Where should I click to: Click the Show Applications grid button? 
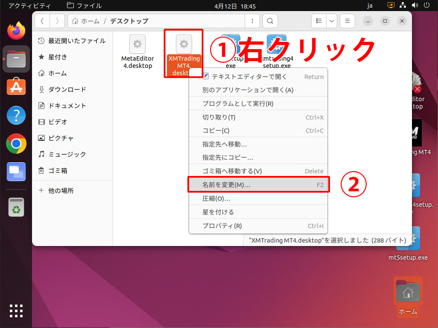[16, 311]
